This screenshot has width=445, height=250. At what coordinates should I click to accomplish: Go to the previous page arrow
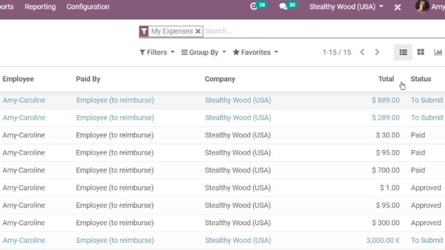pyautogui.click(x=362, y=52)
